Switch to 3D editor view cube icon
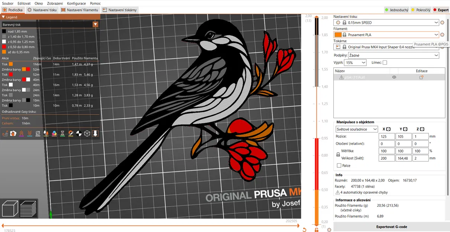The height and width of the screenshot is (232, 450). point(10,208)
